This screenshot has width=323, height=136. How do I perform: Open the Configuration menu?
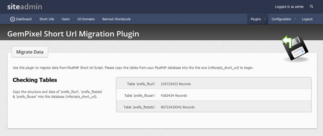[281, 19]
